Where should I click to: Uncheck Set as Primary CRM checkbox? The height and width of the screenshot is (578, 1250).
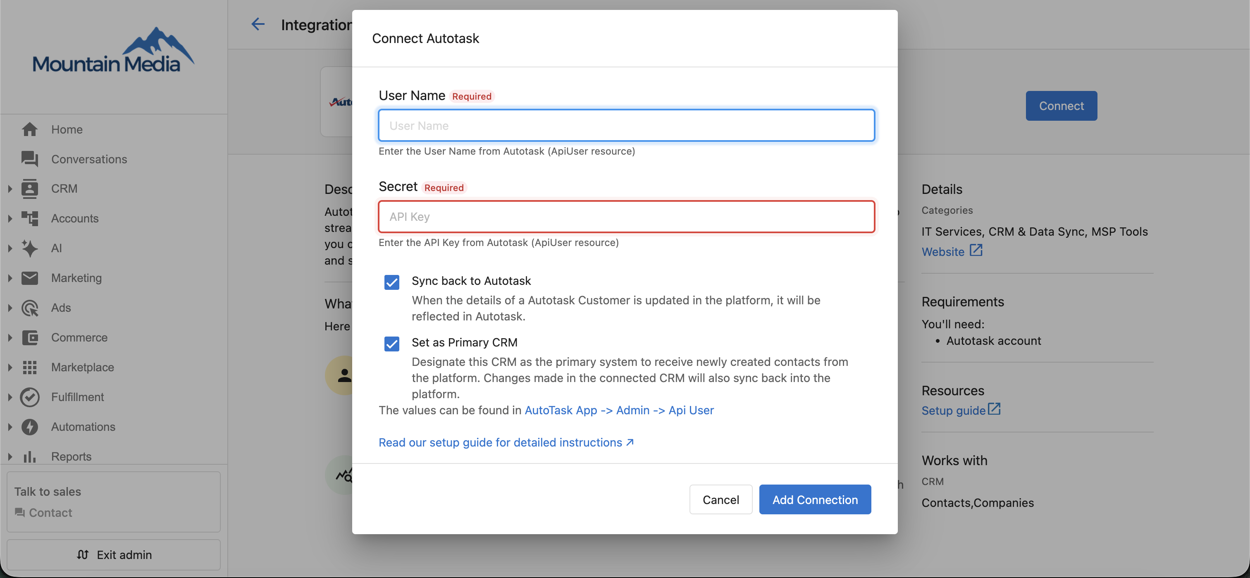point(391,344)
